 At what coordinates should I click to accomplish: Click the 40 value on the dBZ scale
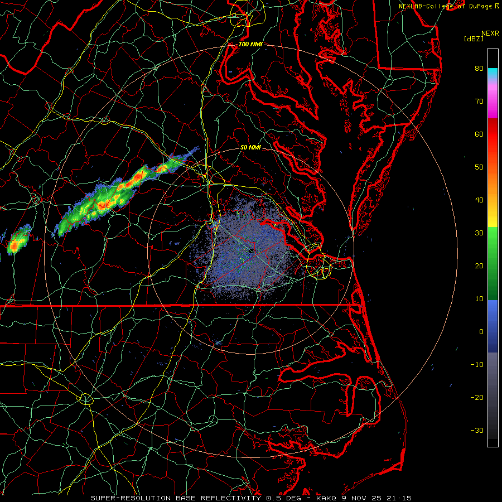[479, 200]
